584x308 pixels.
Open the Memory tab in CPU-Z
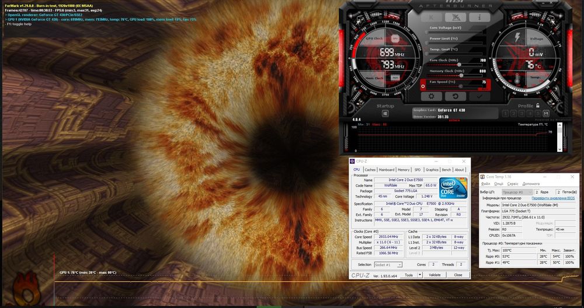coord(404,170)
